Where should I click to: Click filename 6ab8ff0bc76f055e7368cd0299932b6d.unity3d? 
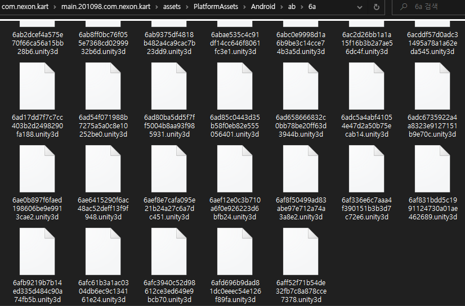click(x=103, y=43)
